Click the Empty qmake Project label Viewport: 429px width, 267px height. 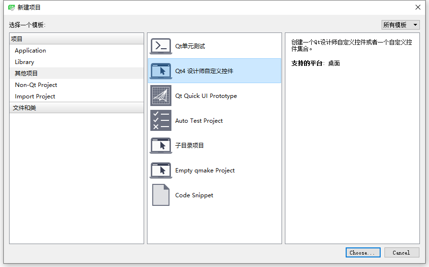coord(205,171)
